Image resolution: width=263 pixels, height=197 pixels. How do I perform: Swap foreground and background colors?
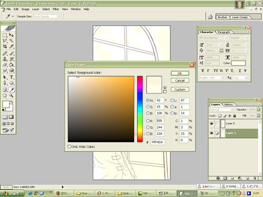point(12,101)
